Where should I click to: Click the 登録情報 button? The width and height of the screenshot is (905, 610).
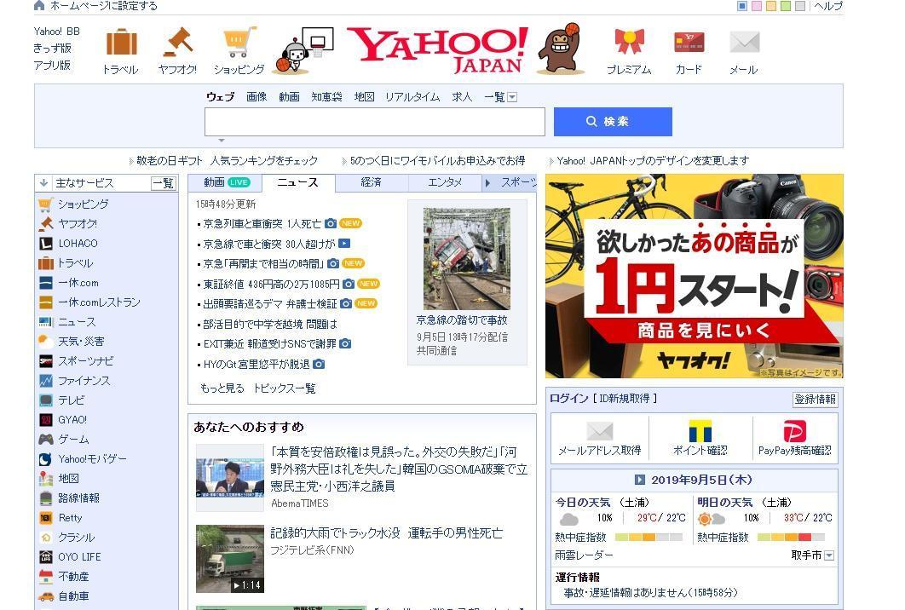point(815,400)
